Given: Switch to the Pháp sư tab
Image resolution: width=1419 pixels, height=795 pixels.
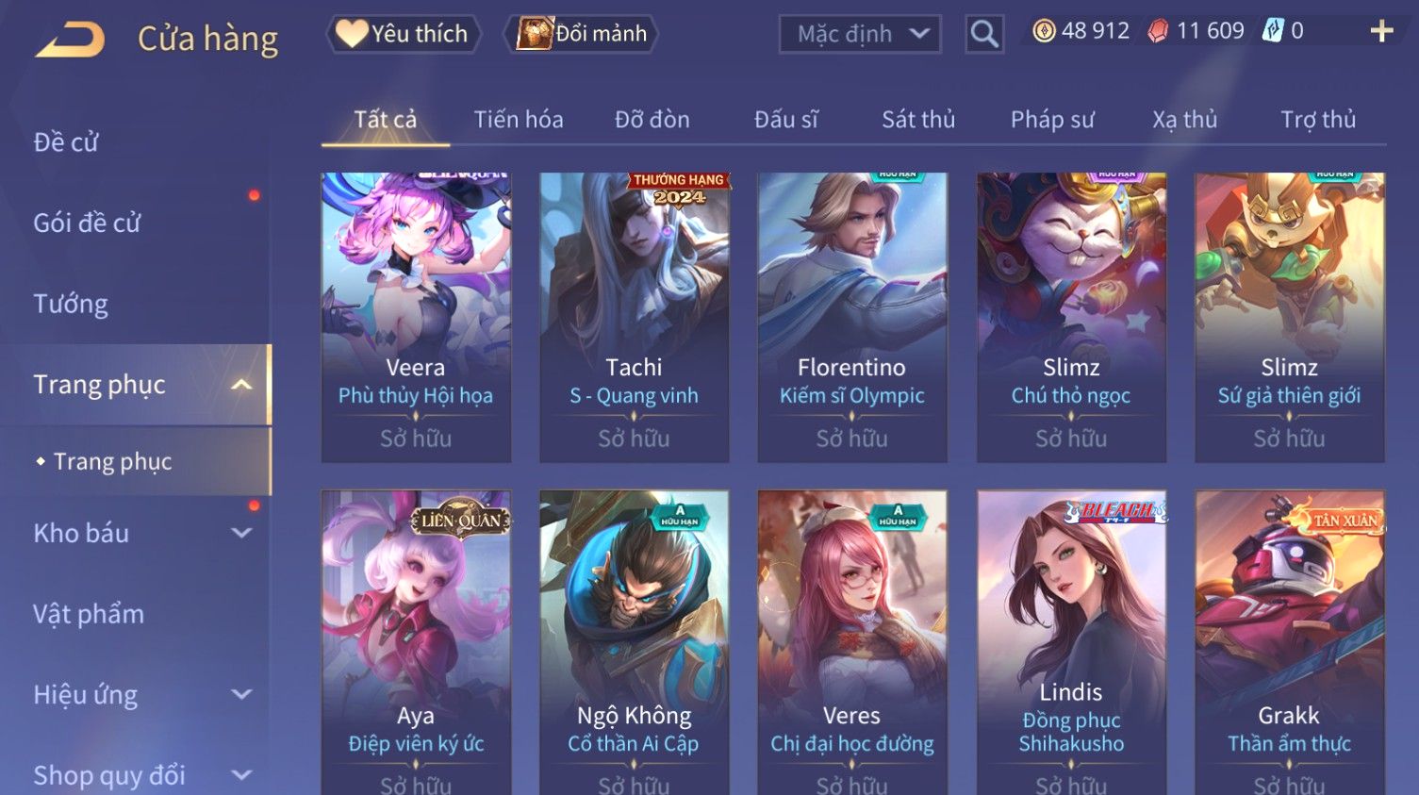Looking at the screenshot, I should pyautogui.click(x=1052, y=120).
